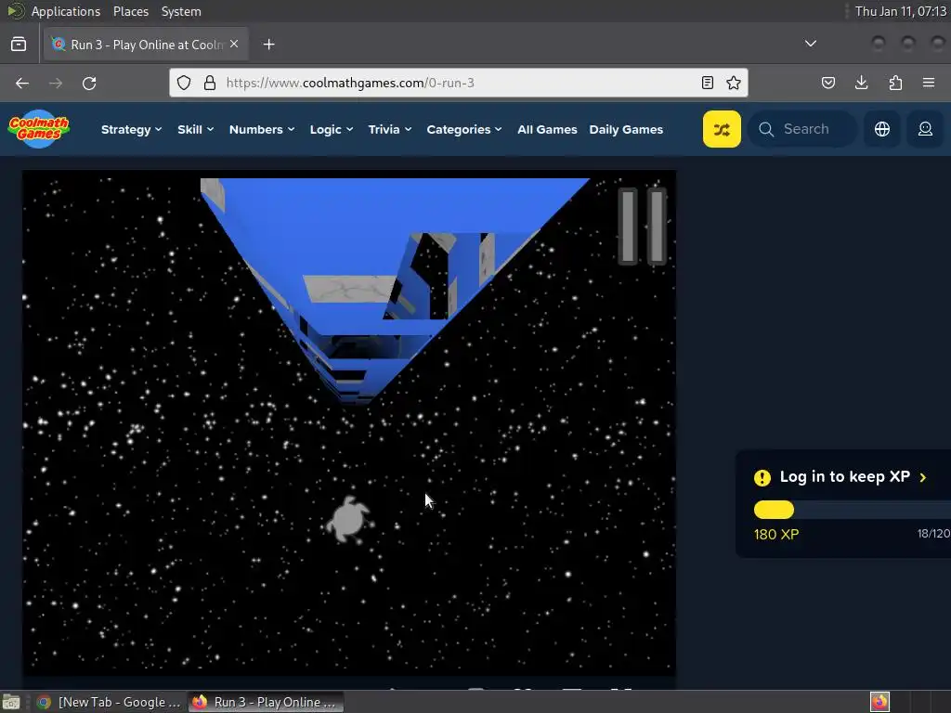Expand the Logic menu
951x713 pixels.
pos(332,129)
